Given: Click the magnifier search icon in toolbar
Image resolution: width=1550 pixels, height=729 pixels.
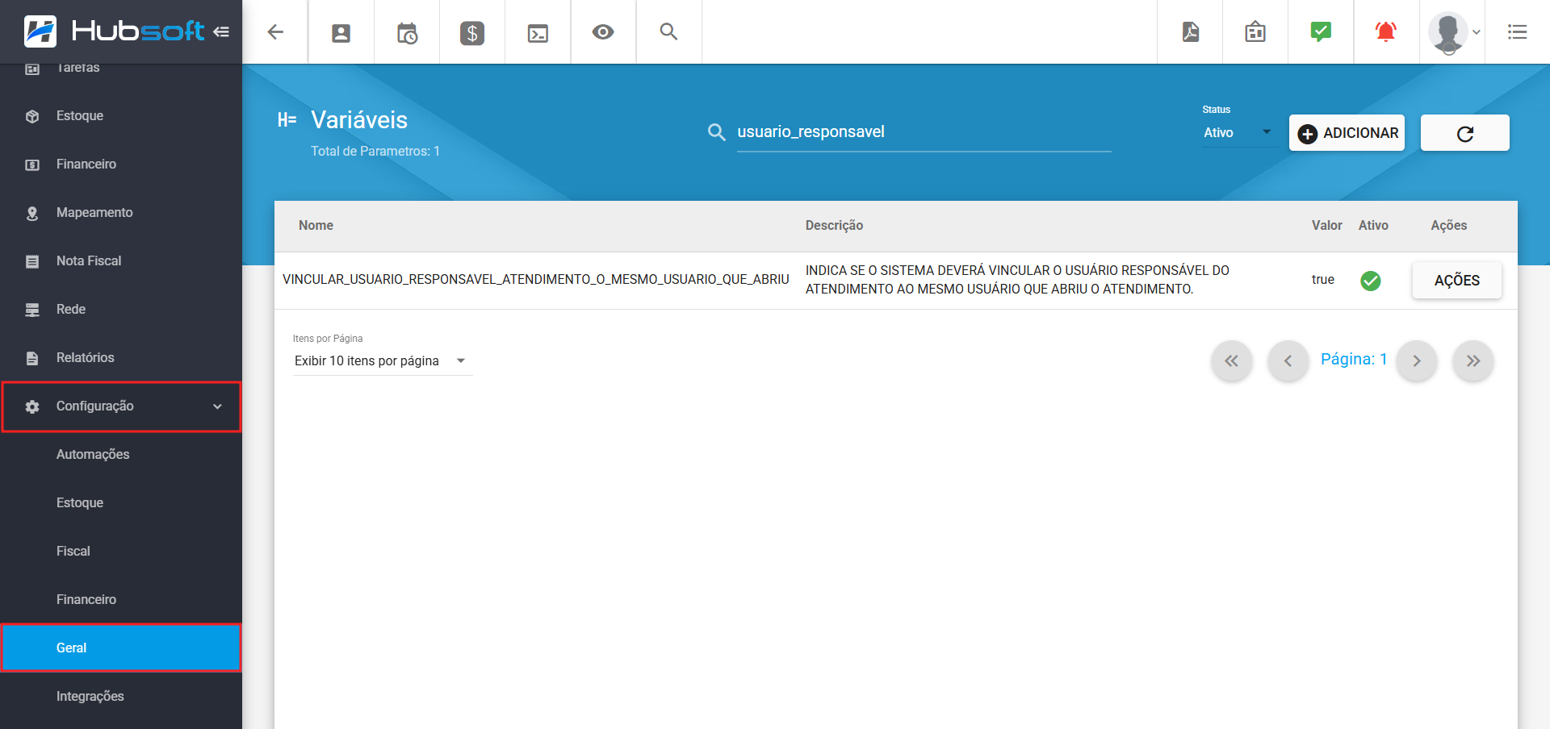Looking at the screenshot, I should (x=668, y=32).
